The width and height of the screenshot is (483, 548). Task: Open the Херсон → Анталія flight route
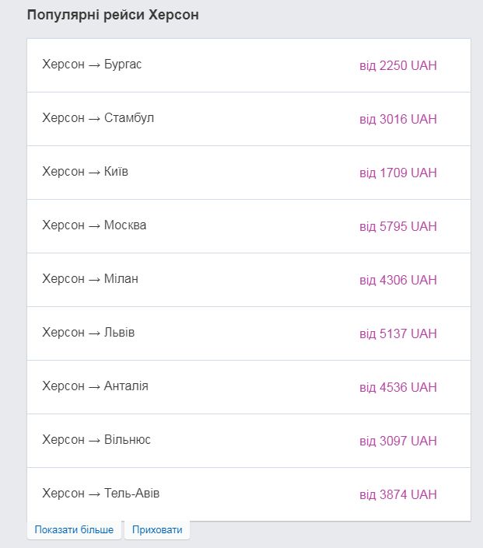(95, 386)
